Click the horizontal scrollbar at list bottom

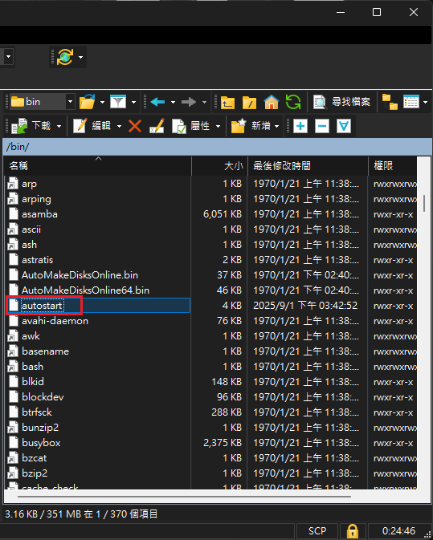(x=184, y=496)
